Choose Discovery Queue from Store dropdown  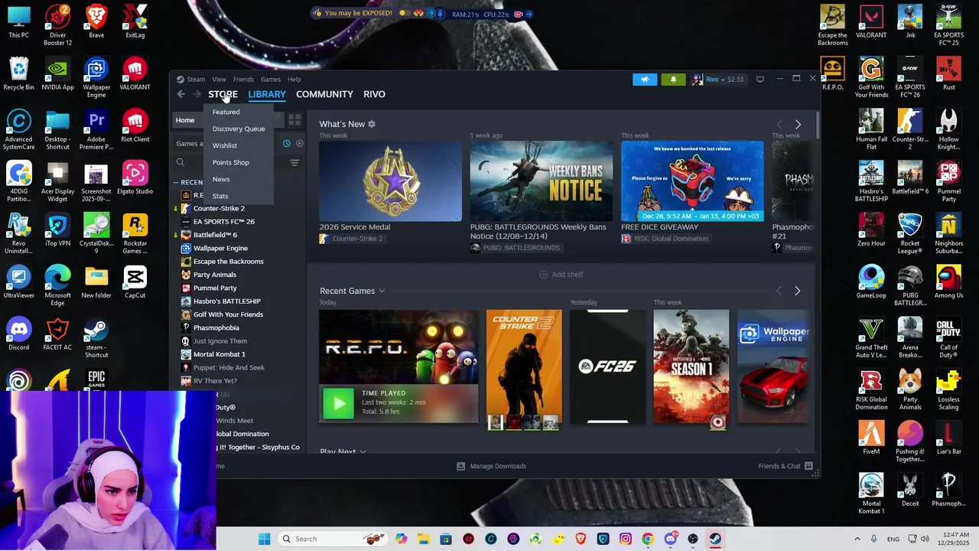[239, 129]
